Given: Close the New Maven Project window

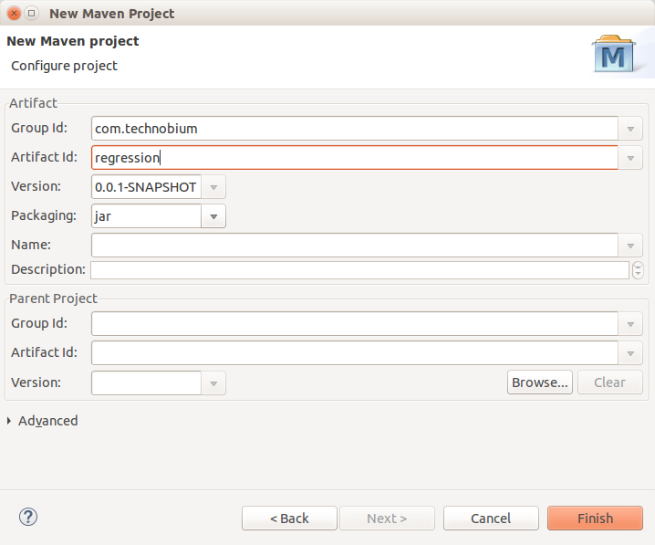Looking at the screenshot, I should [15, 14].
